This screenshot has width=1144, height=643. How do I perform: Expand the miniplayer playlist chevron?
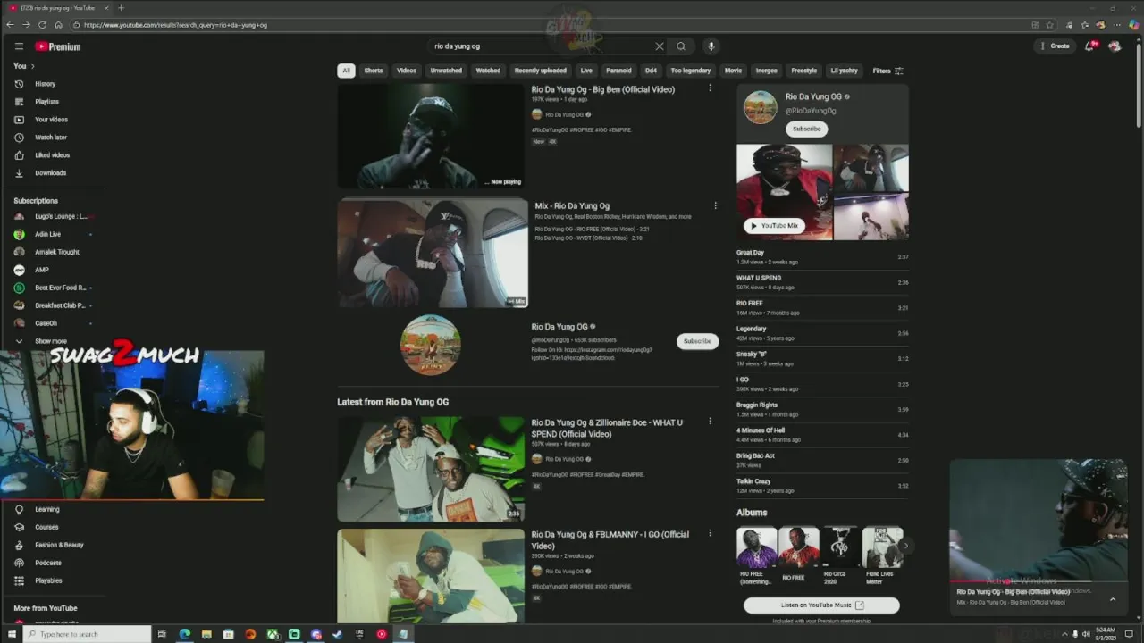click(1113, 599)
